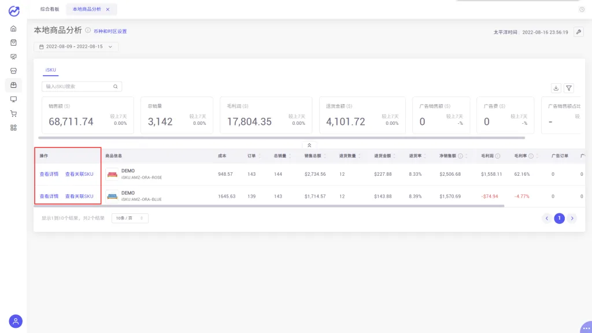Click the monitor icon in sidebar
Viewport: 592px width, 333px height.
point(14,99)
